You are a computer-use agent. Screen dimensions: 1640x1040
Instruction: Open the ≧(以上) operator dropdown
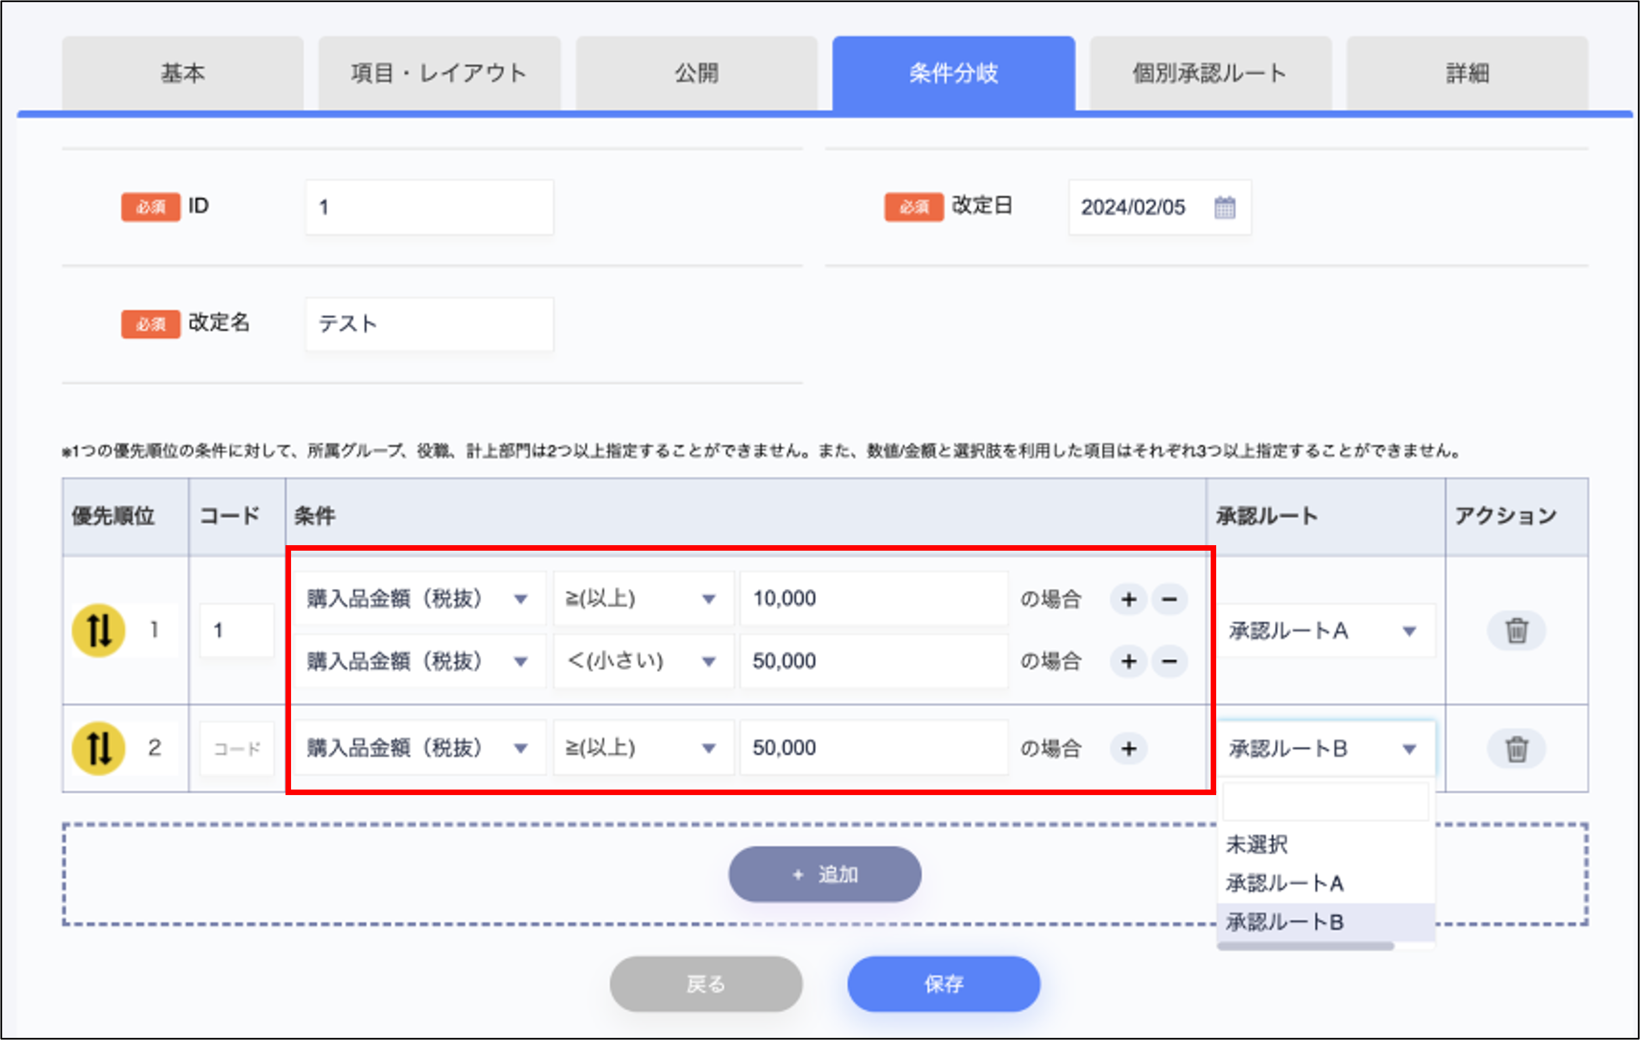(642, 598)
